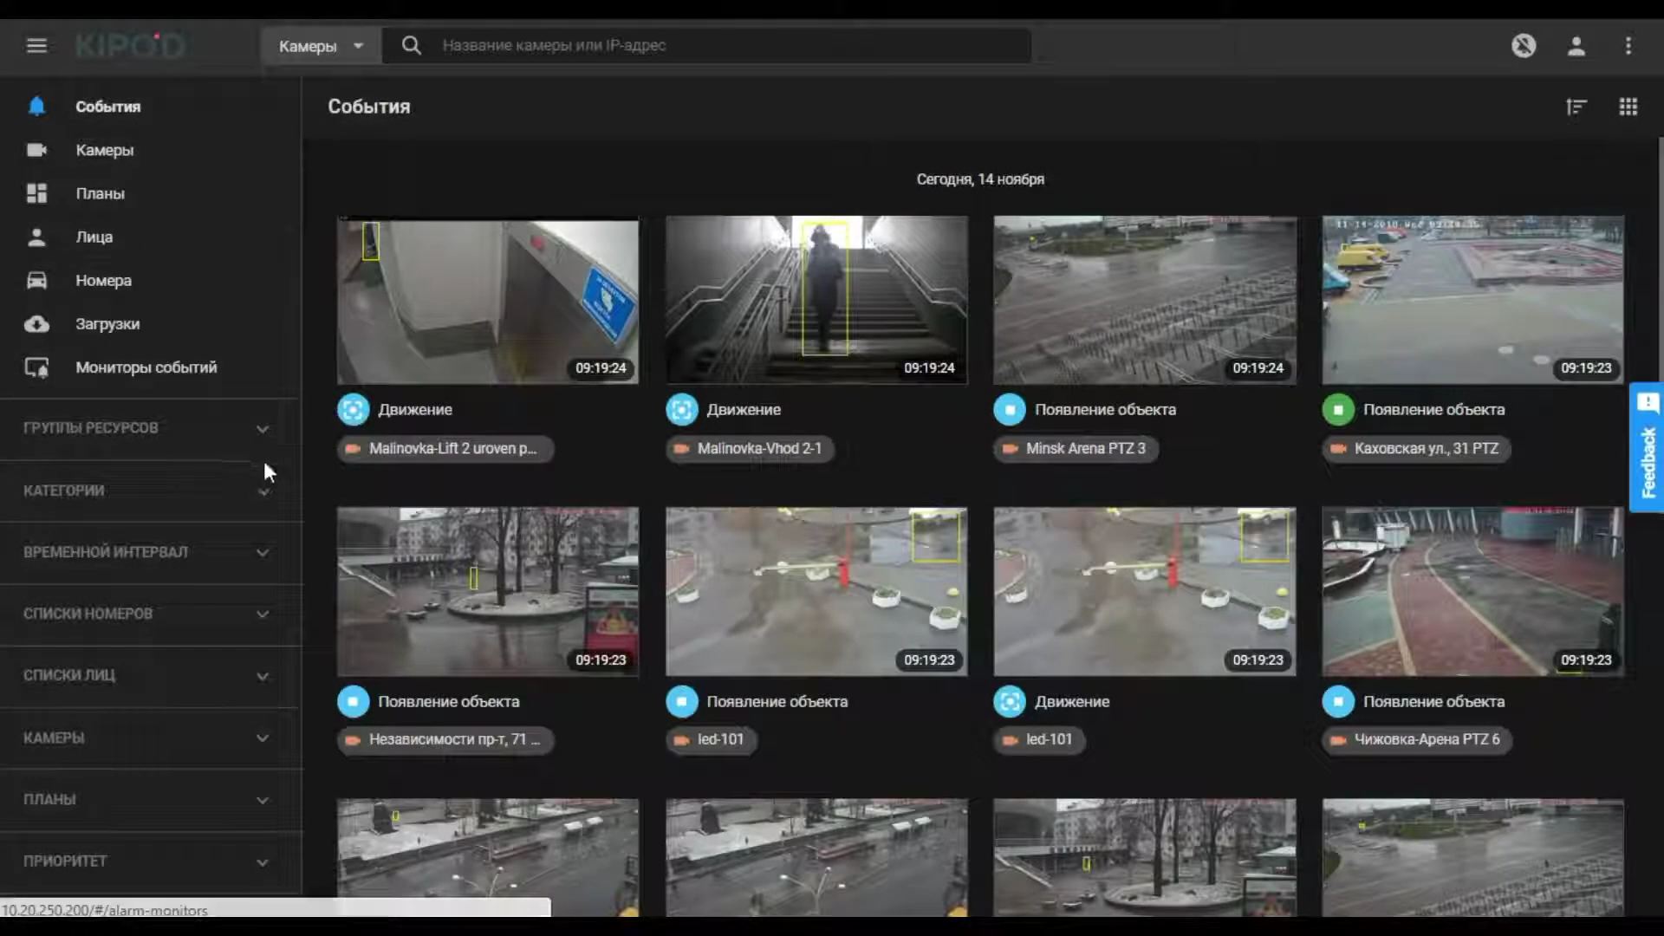This screenshot has width=1664, height=936.
Task: Click object icon of Чижовка-Арена event
Action: click(1338, 701)
